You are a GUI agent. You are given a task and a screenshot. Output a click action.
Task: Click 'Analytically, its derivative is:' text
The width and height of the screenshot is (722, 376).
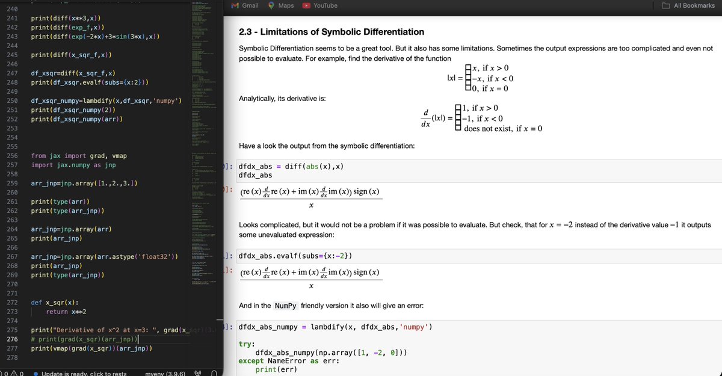click(x=282, y=98)
